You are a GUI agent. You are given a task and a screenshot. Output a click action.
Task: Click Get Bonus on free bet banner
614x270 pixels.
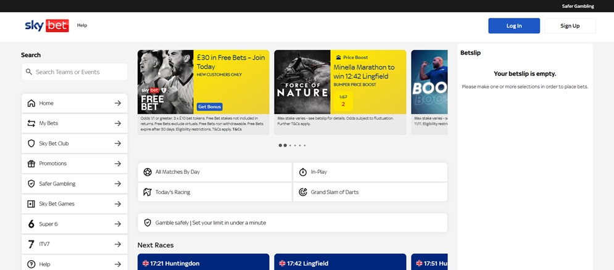point(210,107)
